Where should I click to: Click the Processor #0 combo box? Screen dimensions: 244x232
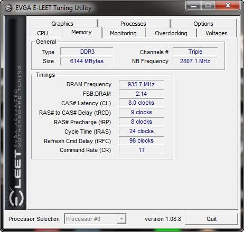pyautogui.click(x=95, y=219)
